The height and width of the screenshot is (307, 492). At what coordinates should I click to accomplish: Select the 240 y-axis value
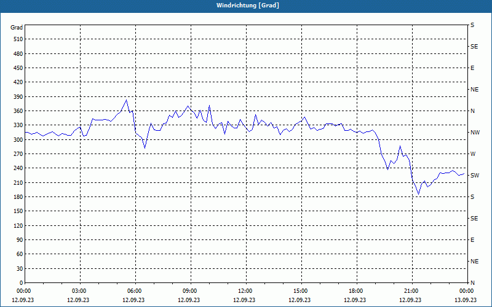[18, 168]
